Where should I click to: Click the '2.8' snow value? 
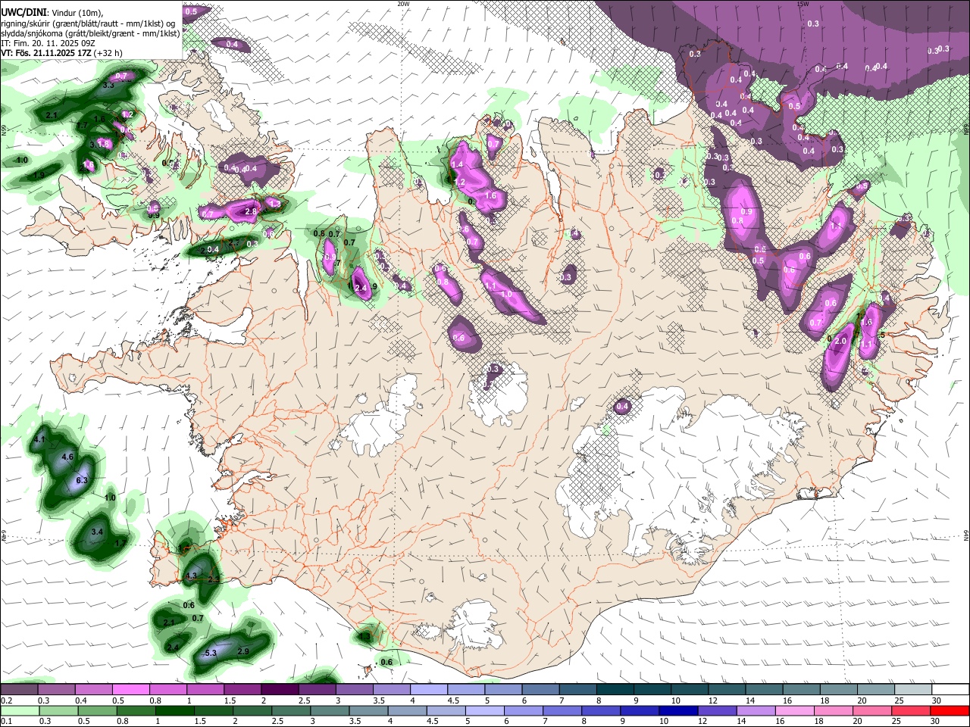tap(251, 212)
